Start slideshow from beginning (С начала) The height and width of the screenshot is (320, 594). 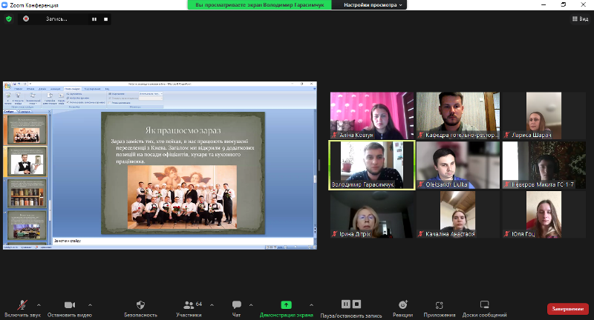(x=8, y=99)
